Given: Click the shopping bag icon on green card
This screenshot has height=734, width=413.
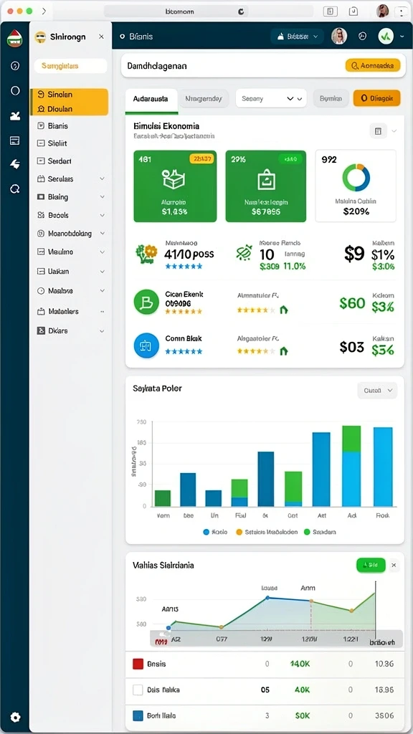Looking at the screenshot, I should coord(265,180).
